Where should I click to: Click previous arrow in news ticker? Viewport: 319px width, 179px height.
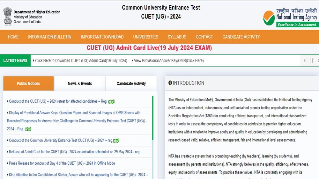(305, 60)
